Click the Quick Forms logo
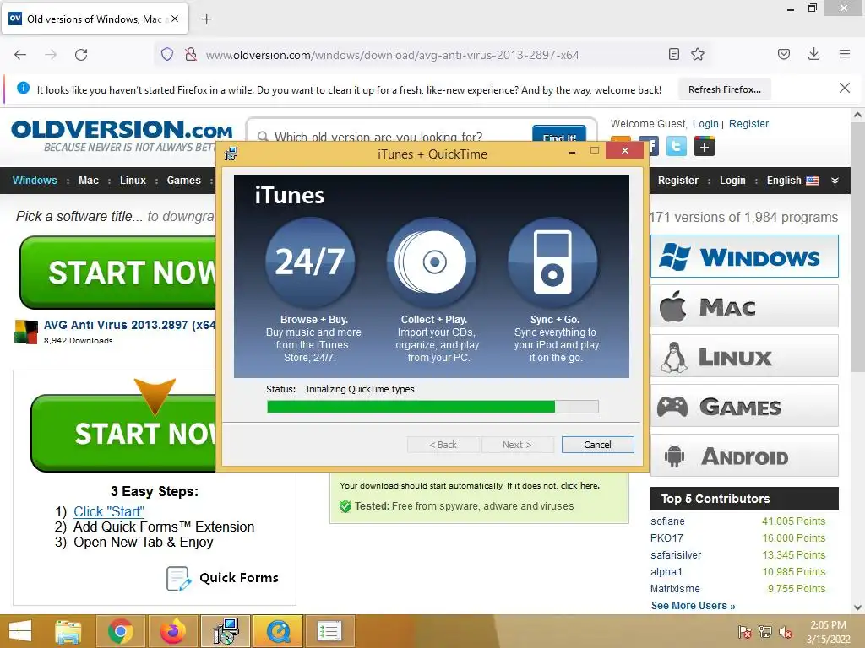Viewport: 865px width, 648px height. 222,578
